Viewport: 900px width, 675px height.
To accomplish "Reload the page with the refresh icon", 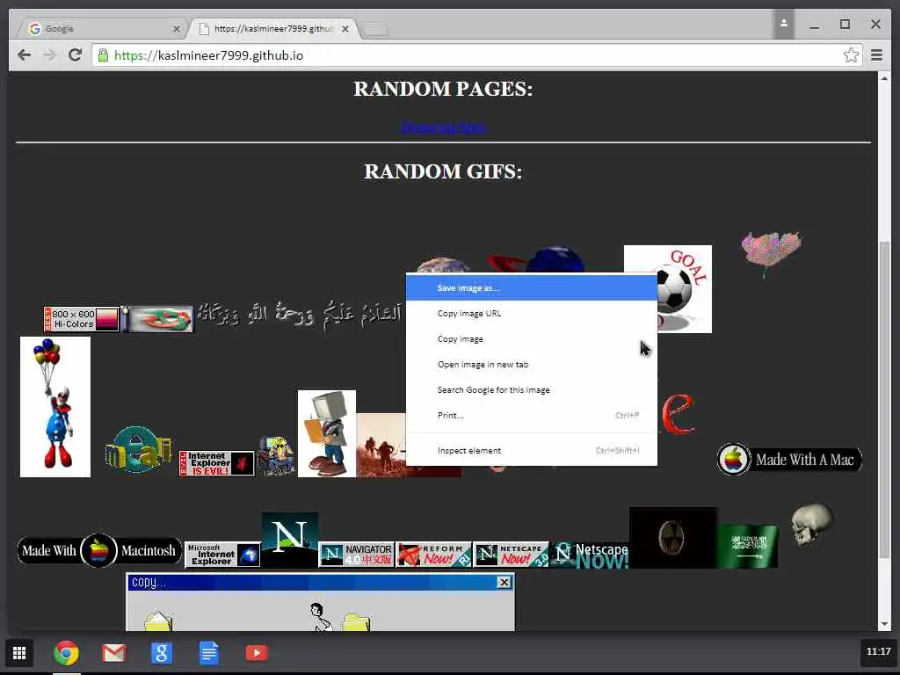I will click(x=75, y=55).
